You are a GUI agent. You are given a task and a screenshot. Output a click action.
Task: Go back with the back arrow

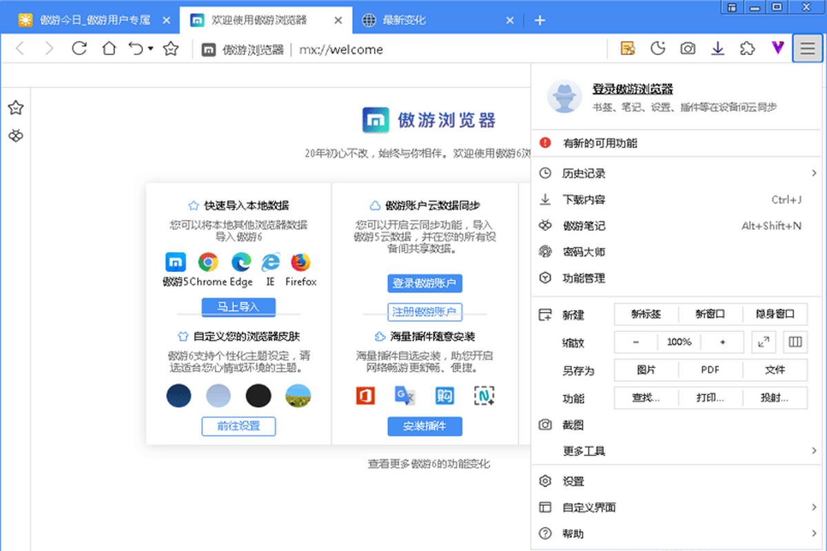[19, 49]
